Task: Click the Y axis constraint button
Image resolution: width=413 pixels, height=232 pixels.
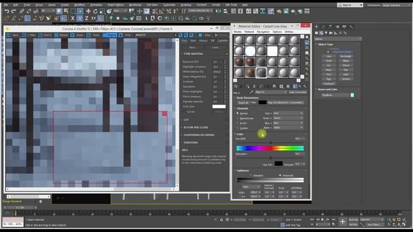Action: [x=79, y=19]
